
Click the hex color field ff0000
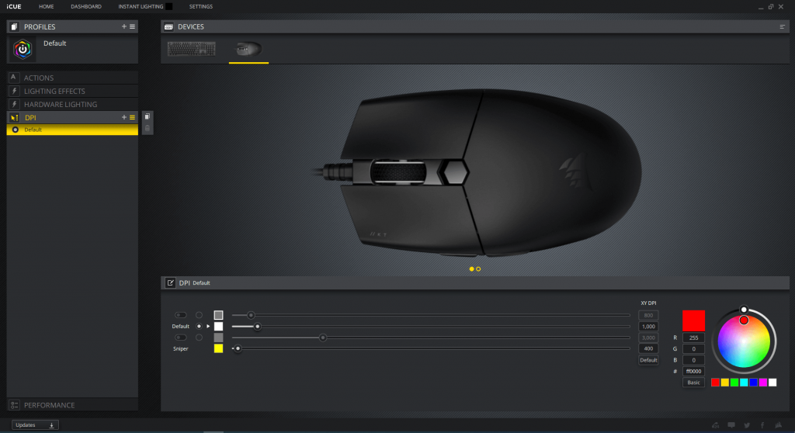tap(693, 371)
